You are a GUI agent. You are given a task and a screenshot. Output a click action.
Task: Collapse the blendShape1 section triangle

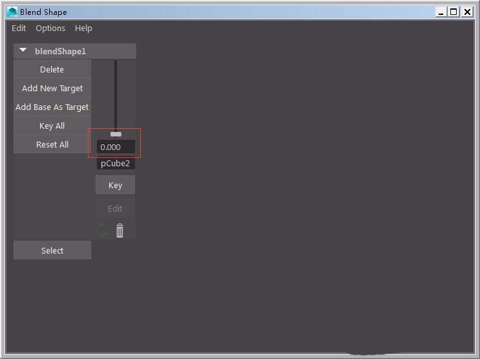point(23,50)
